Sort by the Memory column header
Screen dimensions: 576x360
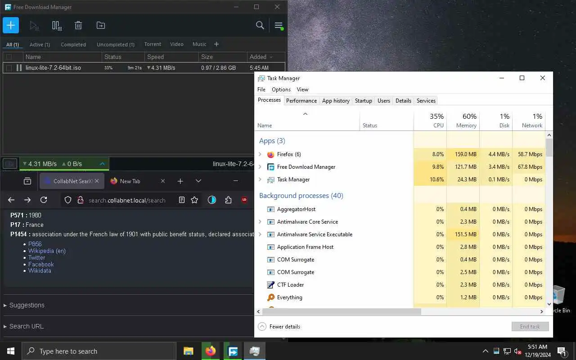[x=463, y=121]
